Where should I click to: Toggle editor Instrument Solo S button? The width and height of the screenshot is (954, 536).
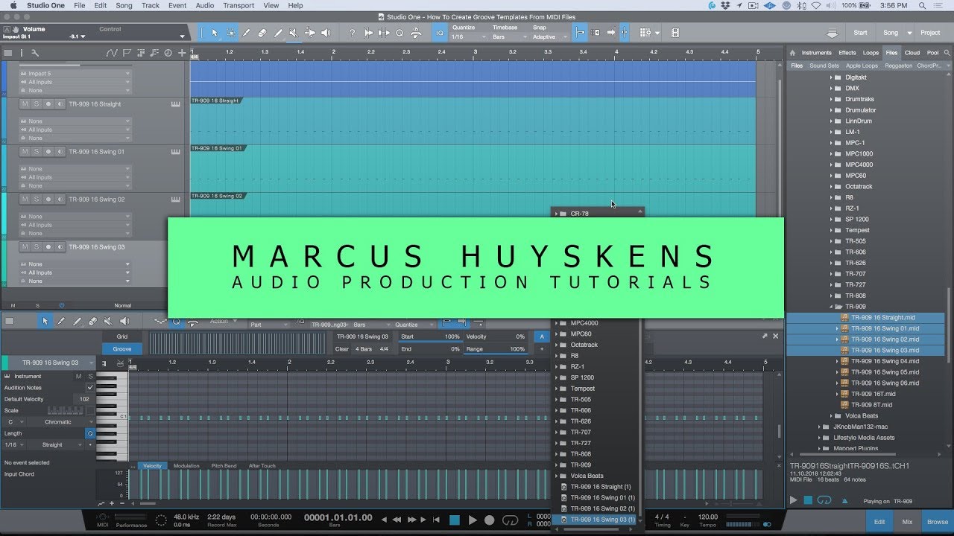click(x=89, y=376)
